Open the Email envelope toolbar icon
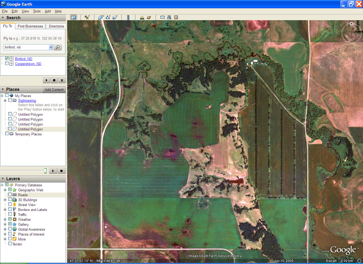 pos(163,17)
